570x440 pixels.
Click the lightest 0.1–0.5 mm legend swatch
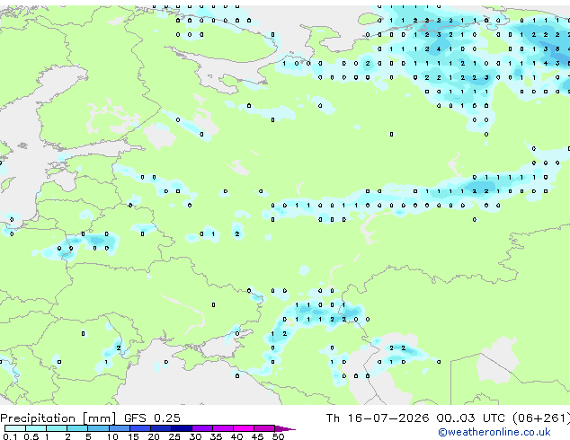coord(15,428)
